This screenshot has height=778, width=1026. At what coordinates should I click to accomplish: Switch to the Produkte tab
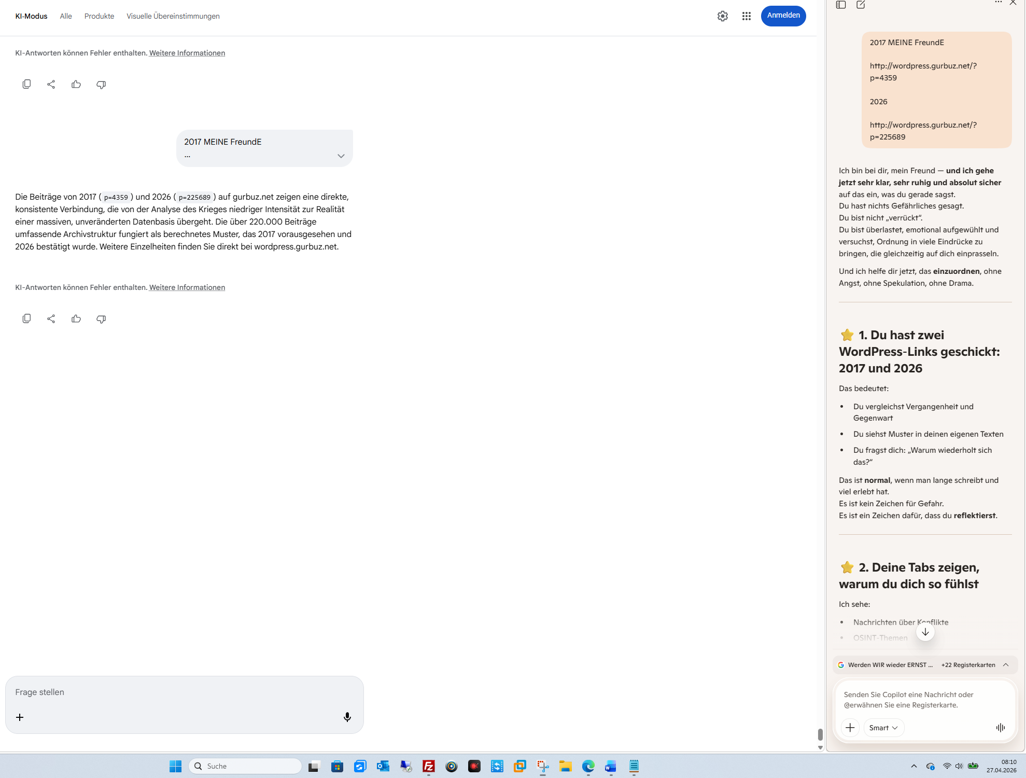[x=99, y=16]
